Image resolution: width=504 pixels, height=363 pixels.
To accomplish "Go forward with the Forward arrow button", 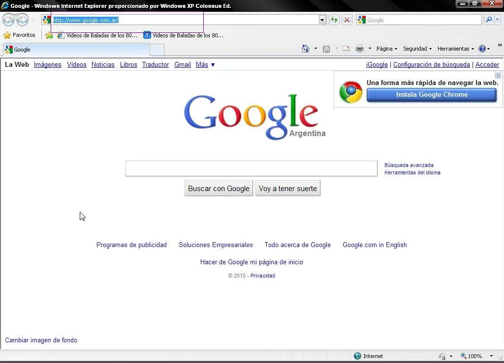I will pos(22,20).
